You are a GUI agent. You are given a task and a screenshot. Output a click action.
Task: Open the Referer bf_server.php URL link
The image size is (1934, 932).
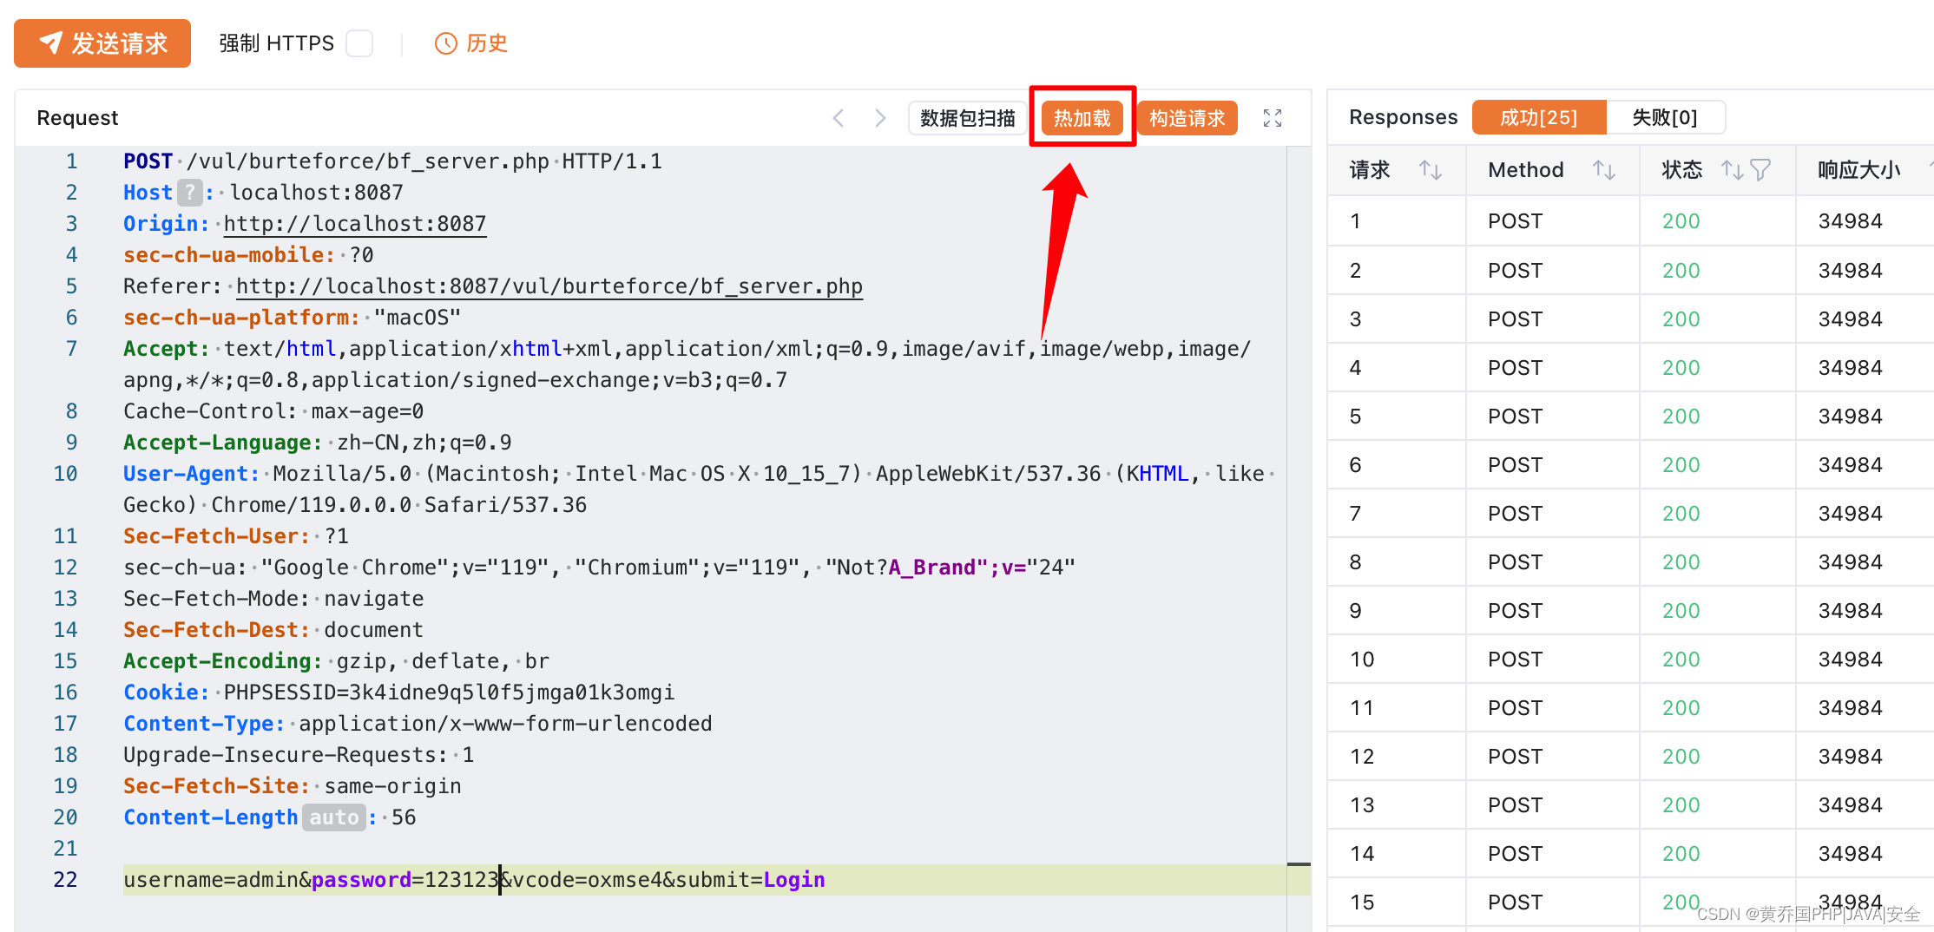point(549,286)
